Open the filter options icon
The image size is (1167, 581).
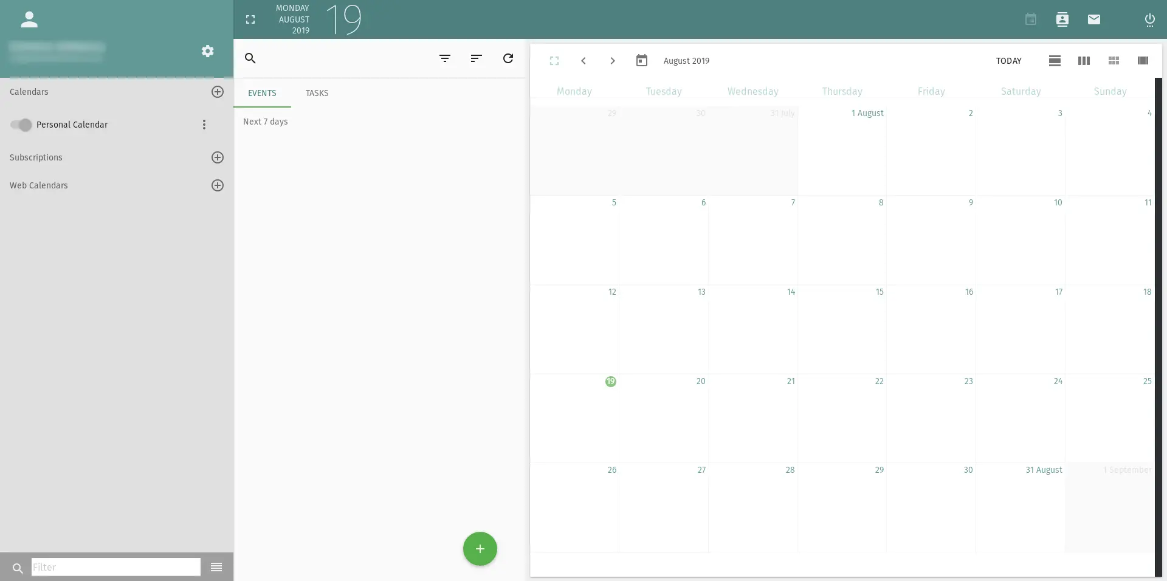pyautogui.click(x=445, y=58)
